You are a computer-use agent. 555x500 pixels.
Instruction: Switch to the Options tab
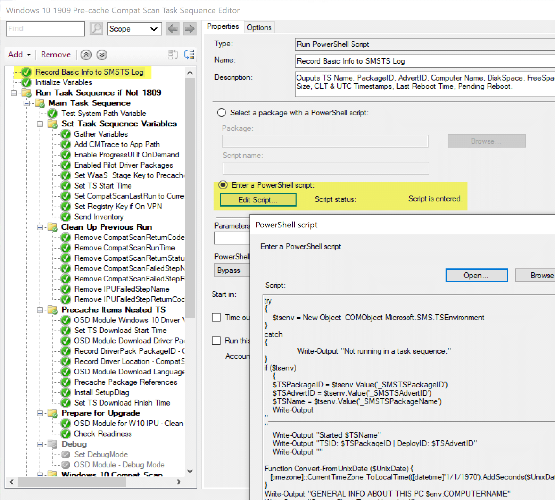(x=259, y=27)
